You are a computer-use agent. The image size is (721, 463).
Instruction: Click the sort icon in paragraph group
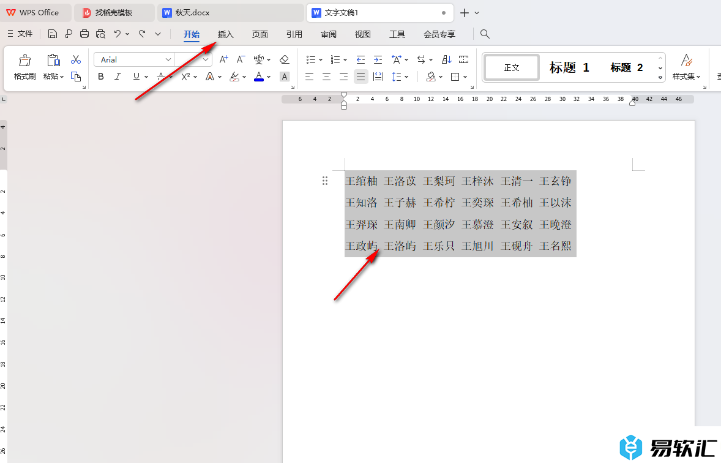click(x=446, y=59)
